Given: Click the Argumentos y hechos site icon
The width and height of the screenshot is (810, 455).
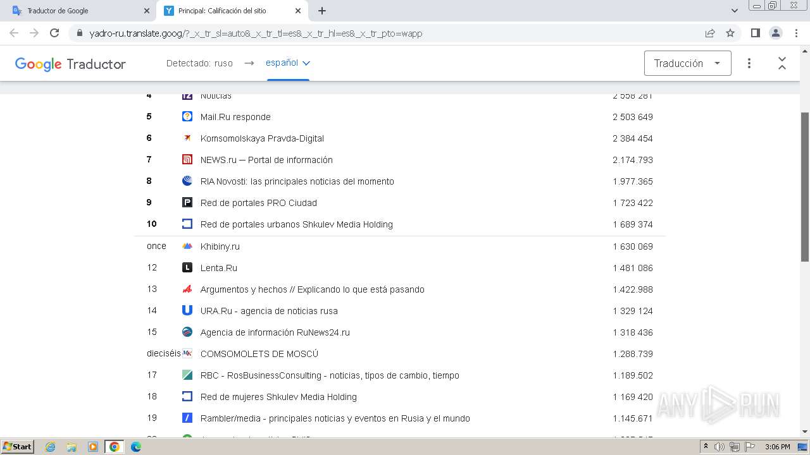Looking at the screenshot, I should coord(187,289).
